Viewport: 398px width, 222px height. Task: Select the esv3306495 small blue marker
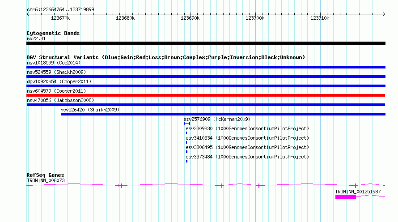pyautogui.click(x=187, y=152)
